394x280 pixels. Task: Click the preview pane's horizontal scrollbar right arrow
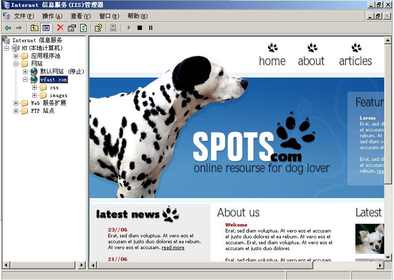pyautogui.click(x=380, y=265)
